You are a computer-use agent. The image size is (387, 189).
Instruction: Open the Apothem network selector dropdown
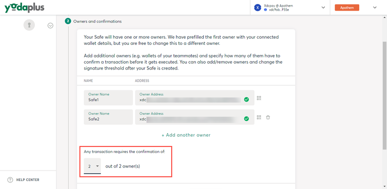[375, 7]
